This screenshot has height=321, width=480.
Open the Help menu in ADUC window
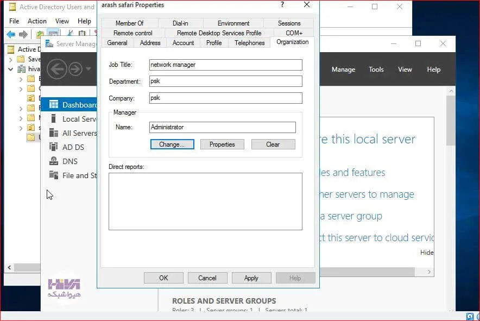[x=84, y=21]
